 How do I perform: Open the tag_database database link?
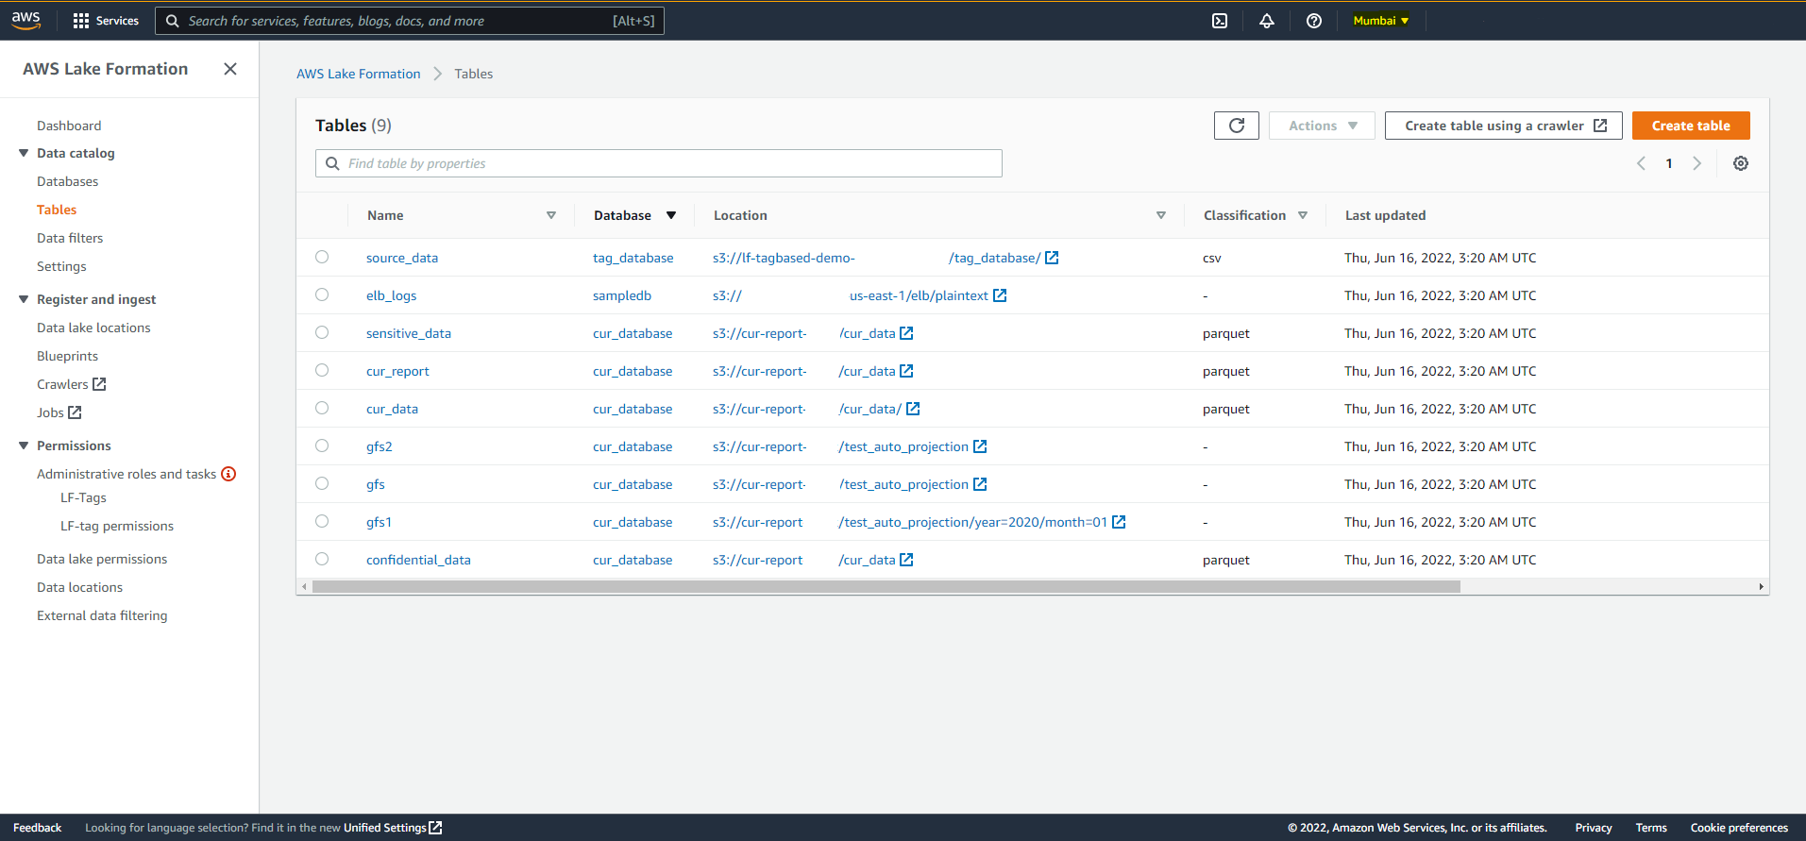(x=633, y=258)
